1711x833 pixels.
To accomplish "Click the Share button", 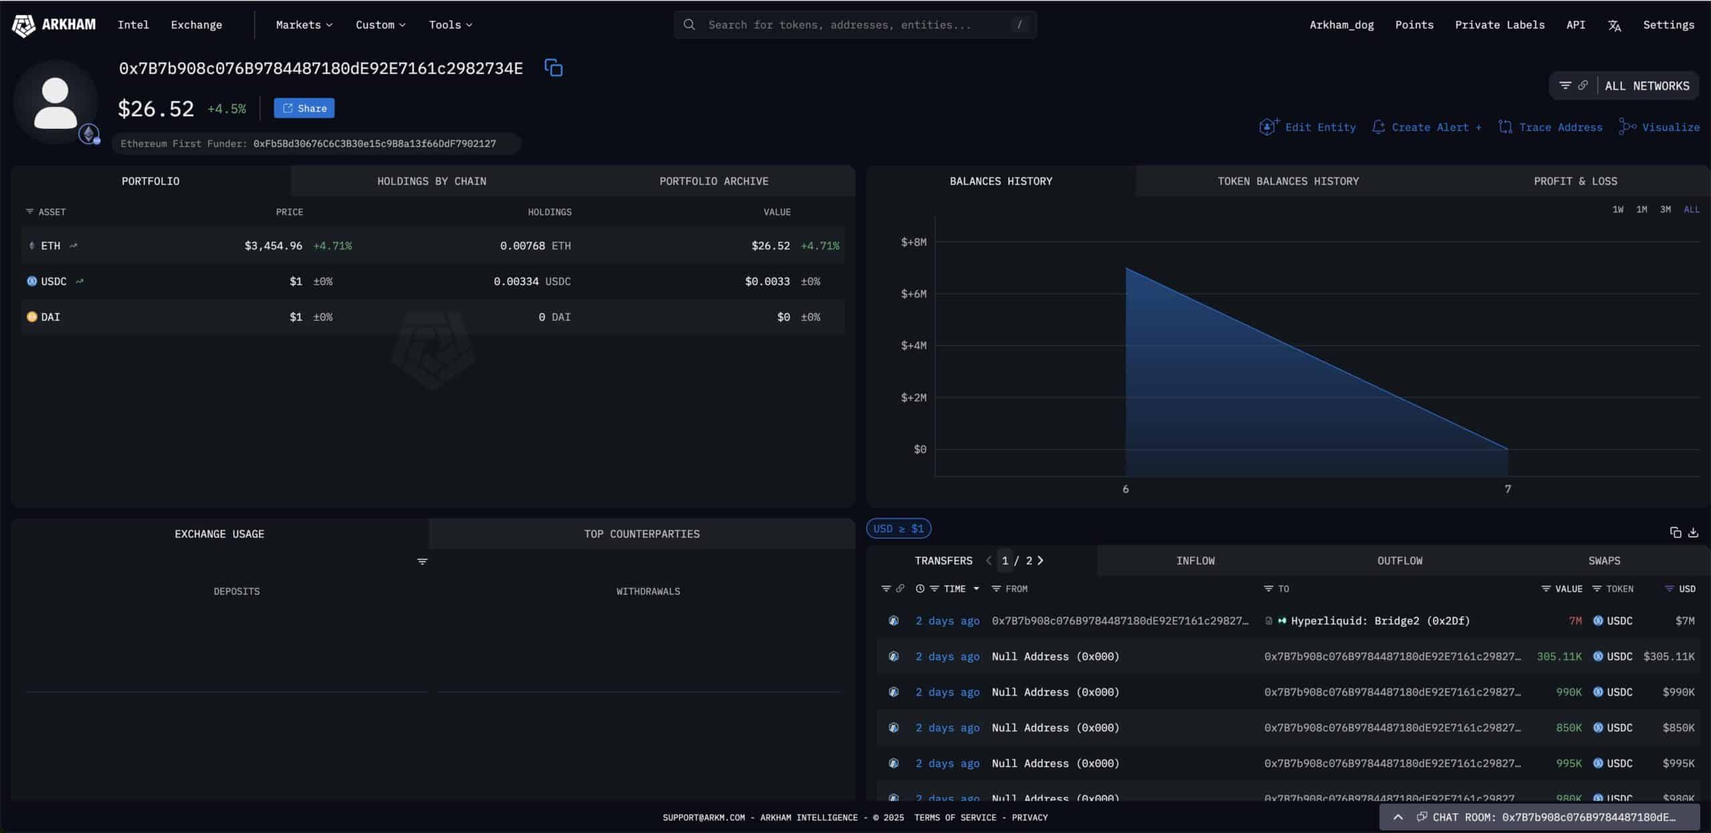I will [303, 108].
